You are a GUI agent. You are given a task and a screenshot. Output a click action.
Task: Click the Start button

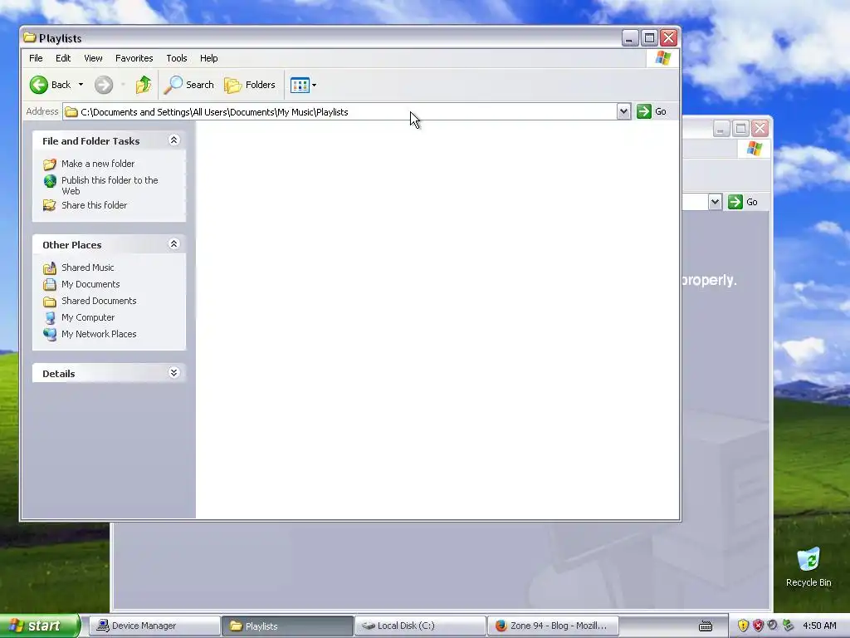click(40, 626)
